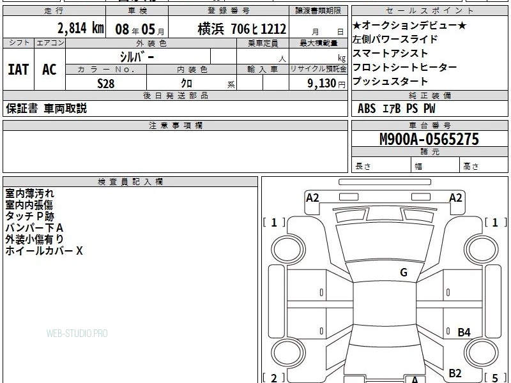Click the 純正装備 header
Screen dimensions: 511x383
tap(429, 96)
